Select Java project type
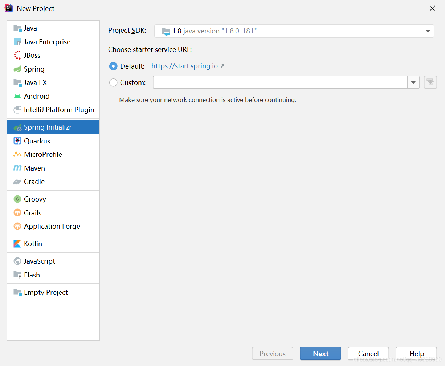Image resolution: width=445 pixels, height=366 pixels. (x=53, y=28)
